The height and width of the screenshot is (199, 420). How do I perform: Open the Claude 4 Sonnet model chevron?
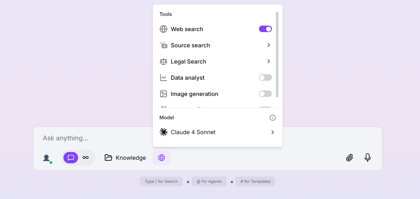point(273,132)
